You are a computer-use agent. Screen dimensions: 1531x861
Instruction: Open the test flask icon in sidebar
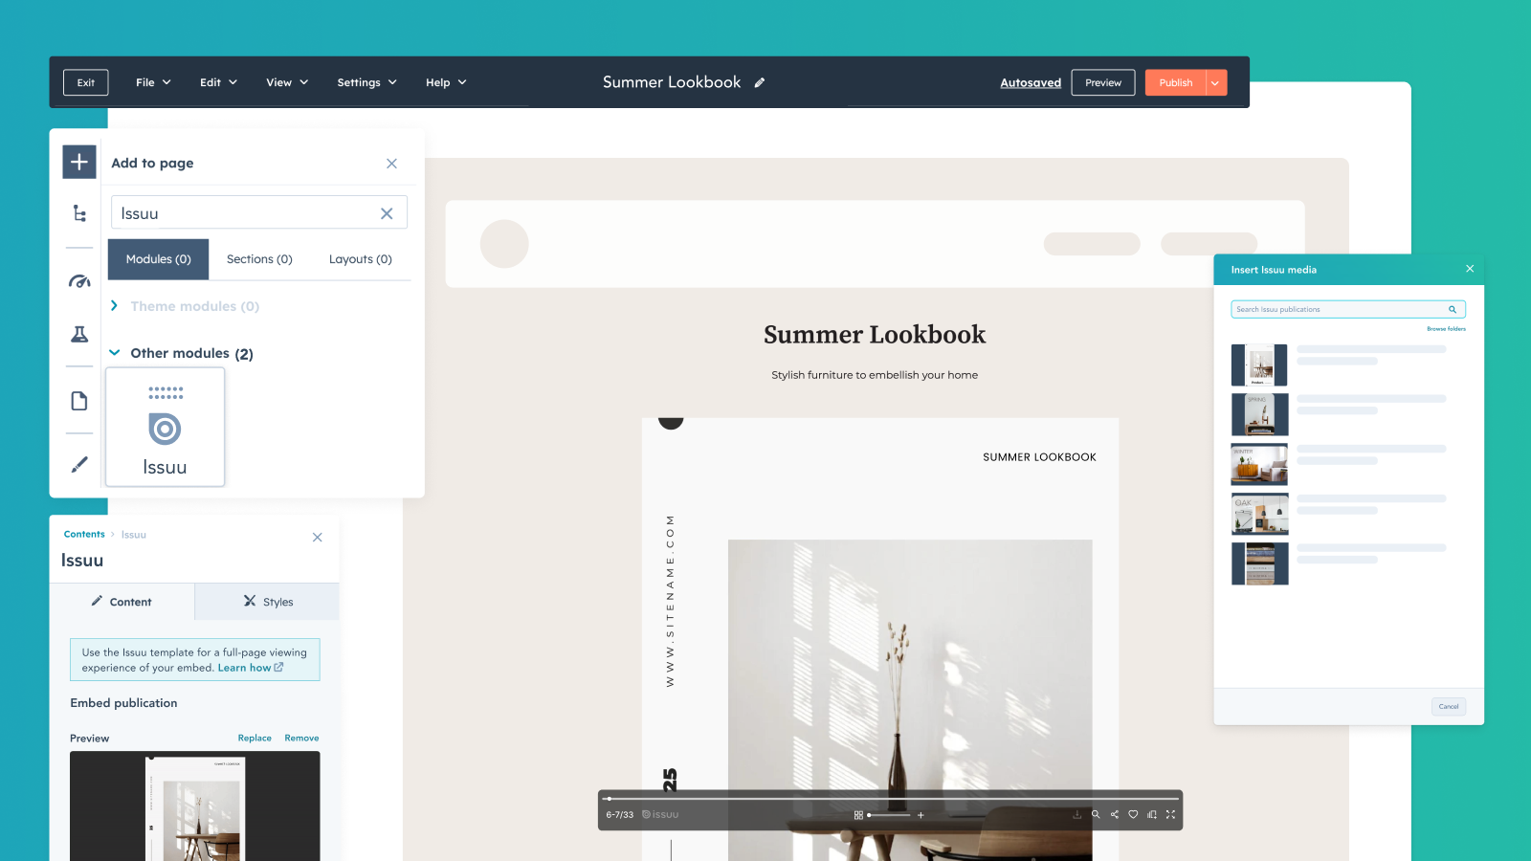(x=79, y=334)
